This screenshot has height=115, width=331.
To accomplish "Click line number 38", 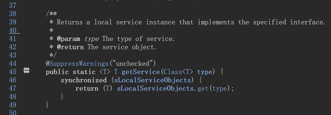I will click(13, 14).
